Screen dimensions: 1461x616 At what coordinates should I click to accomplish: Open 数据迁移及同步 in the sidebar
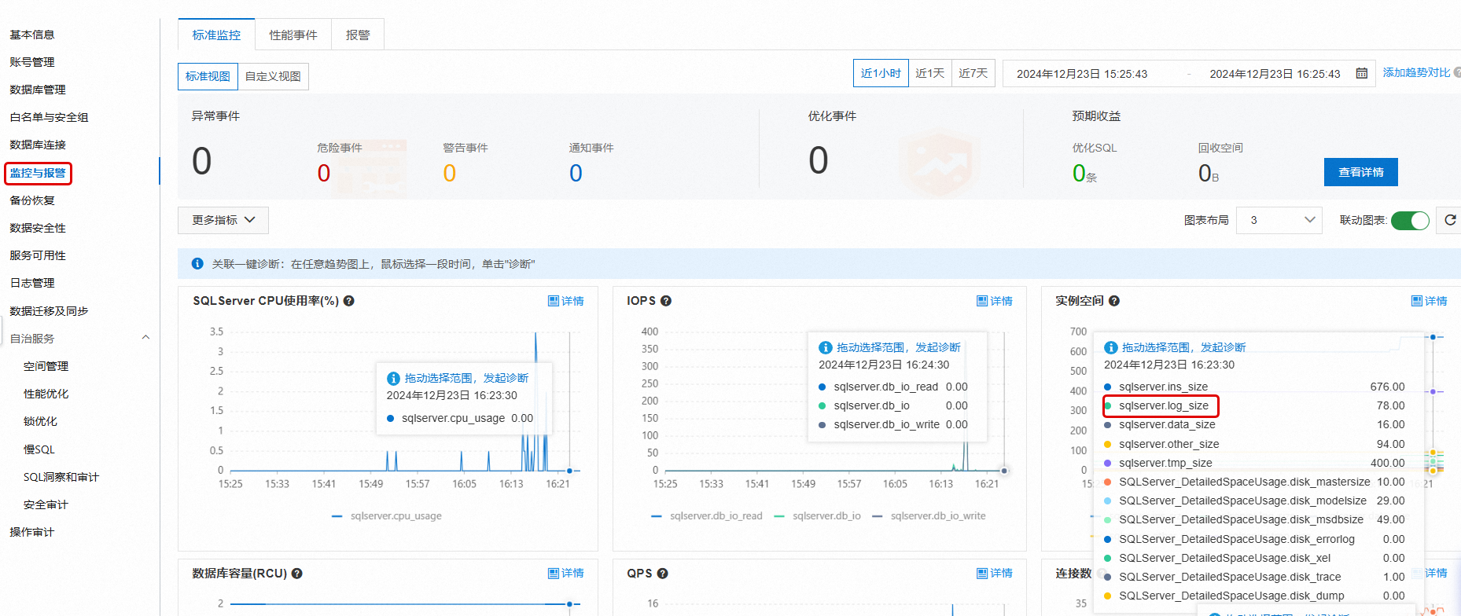tap(49, 311)
